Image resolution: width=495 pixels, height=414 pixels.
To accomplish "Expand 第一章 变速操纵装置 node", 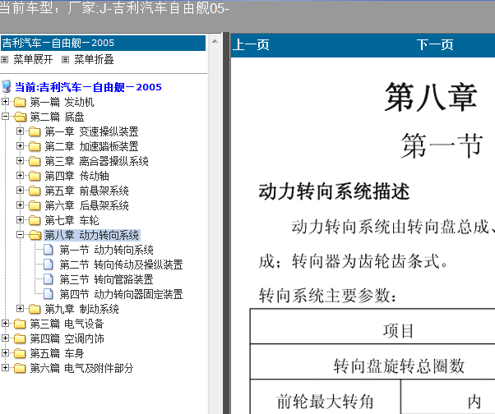I will pyautogui.click(x=20, y=131).
